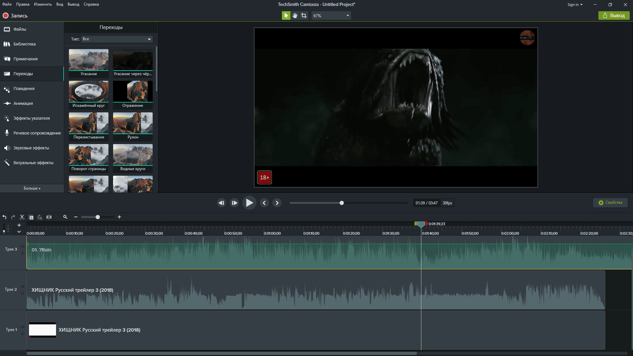Expand the Больше tools list

tap(32, 188)
